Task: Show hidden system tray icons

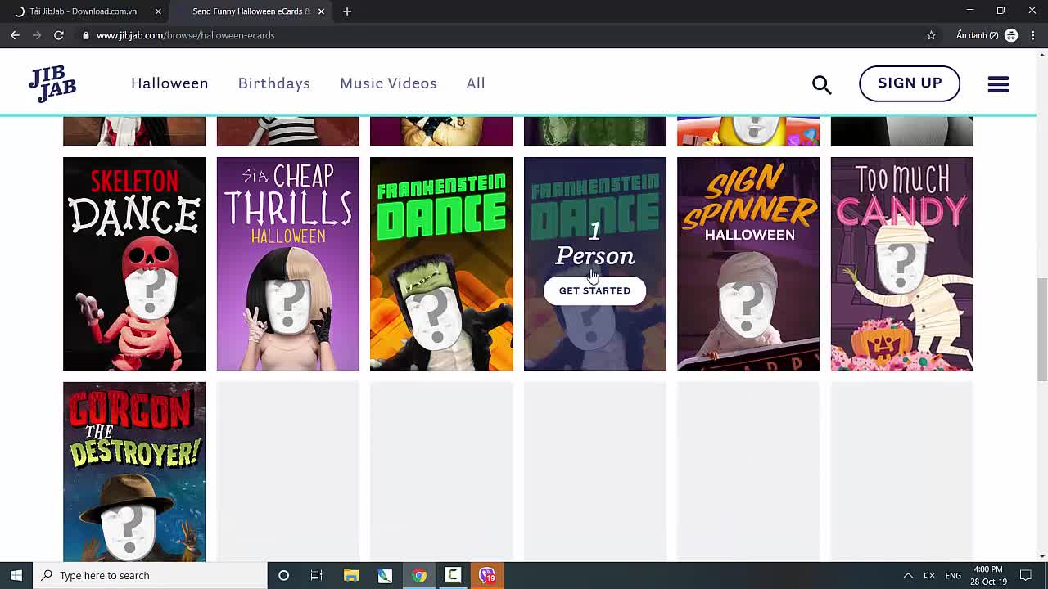Action: (908, 575)
